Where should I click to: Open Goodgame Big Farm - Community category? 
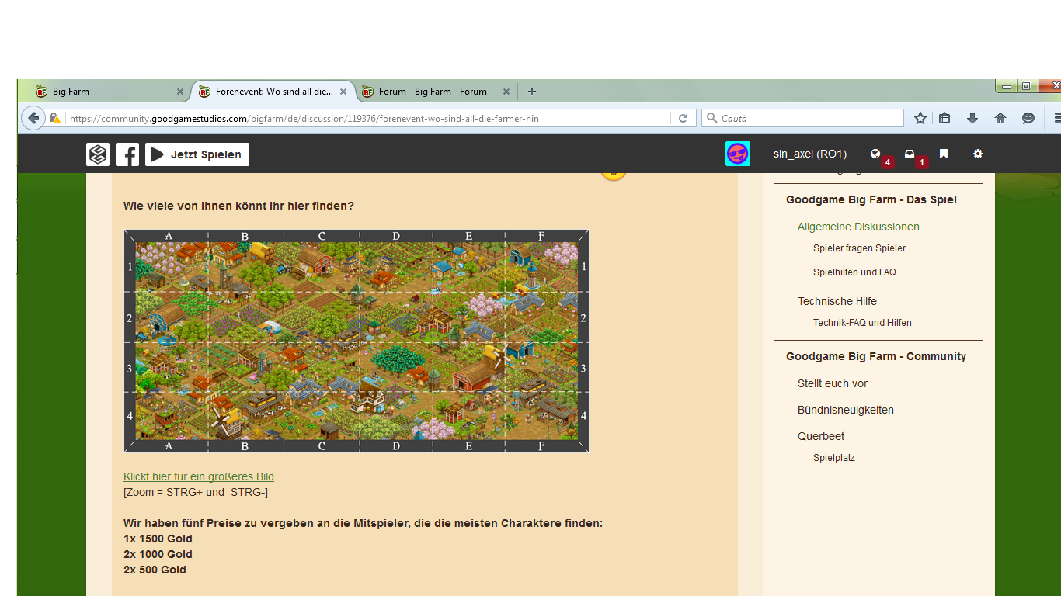[876, 356]
